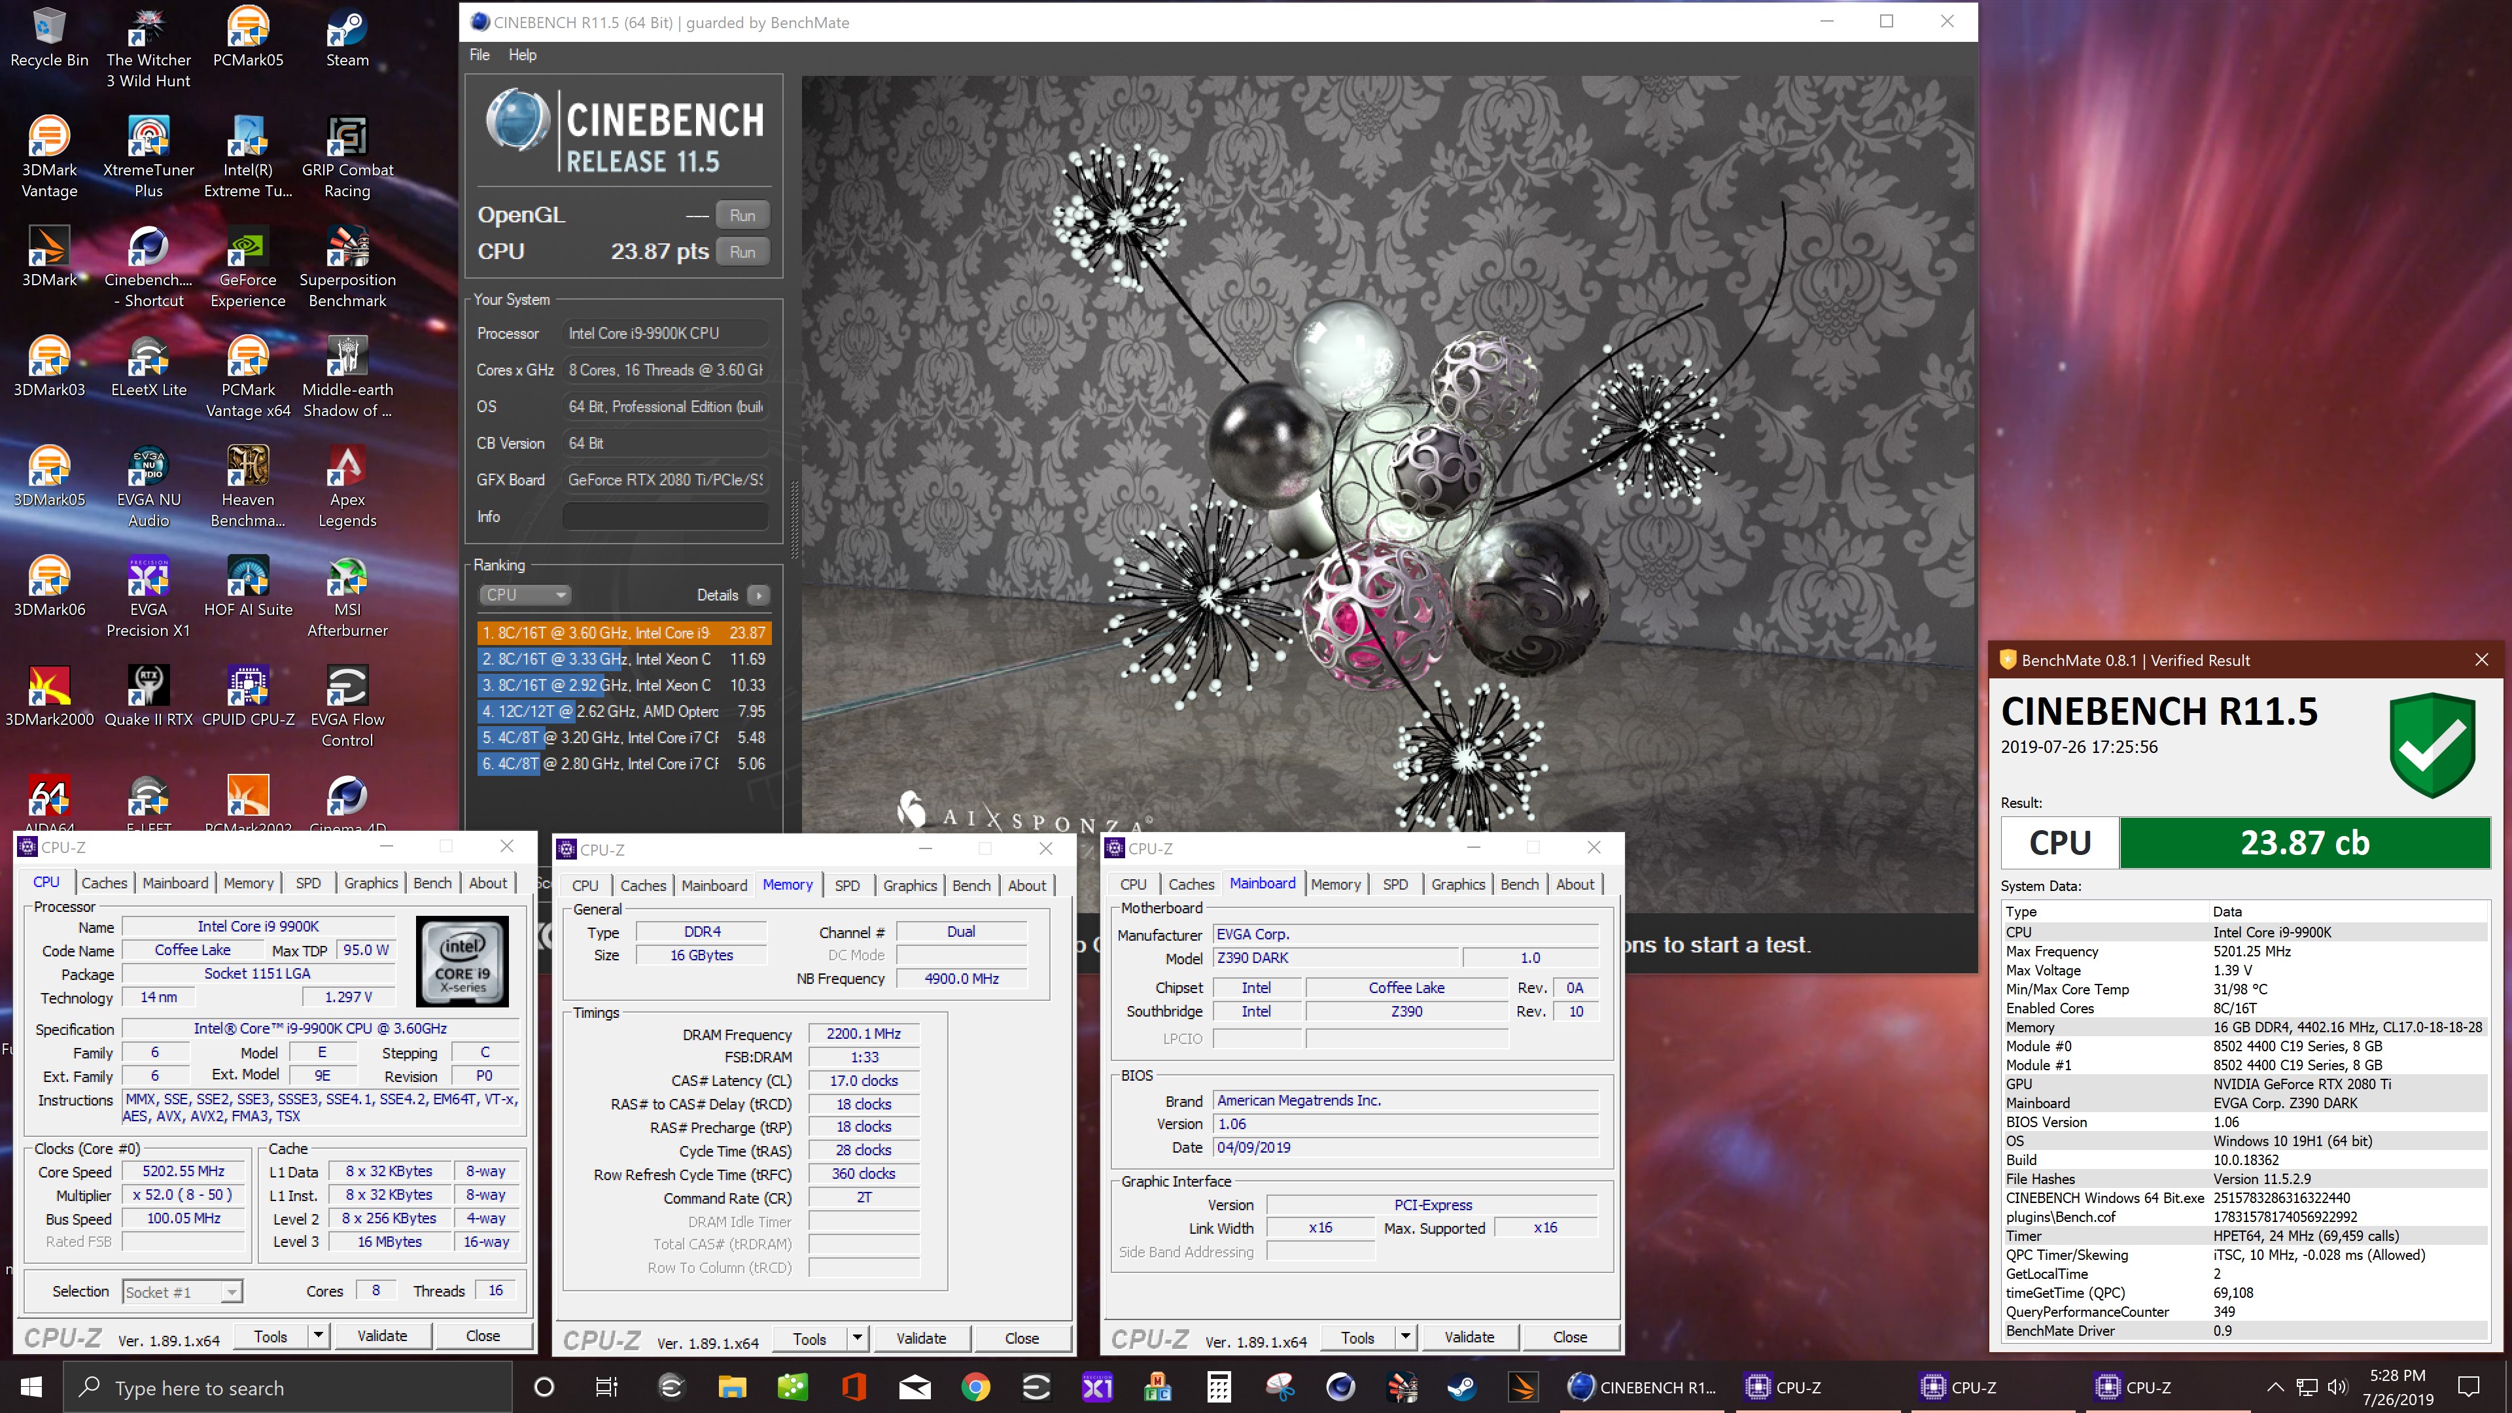Screen dimensions: 2512x1413
Task: Close the BenchMate Verified Result panel
Action: 2482,660
